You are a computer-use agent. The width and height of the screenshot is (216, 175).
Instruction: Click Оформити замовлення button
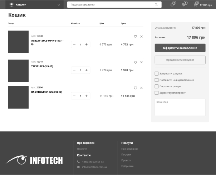pos(180,48)
